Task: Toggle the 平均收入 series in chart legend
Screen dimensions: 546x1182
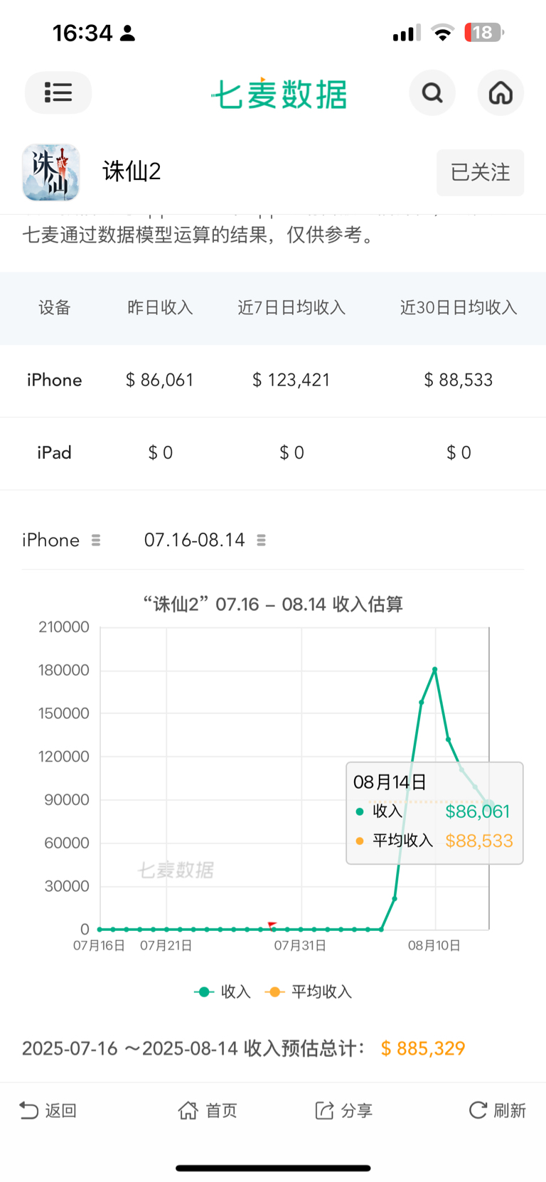Action: pos(308,991)
